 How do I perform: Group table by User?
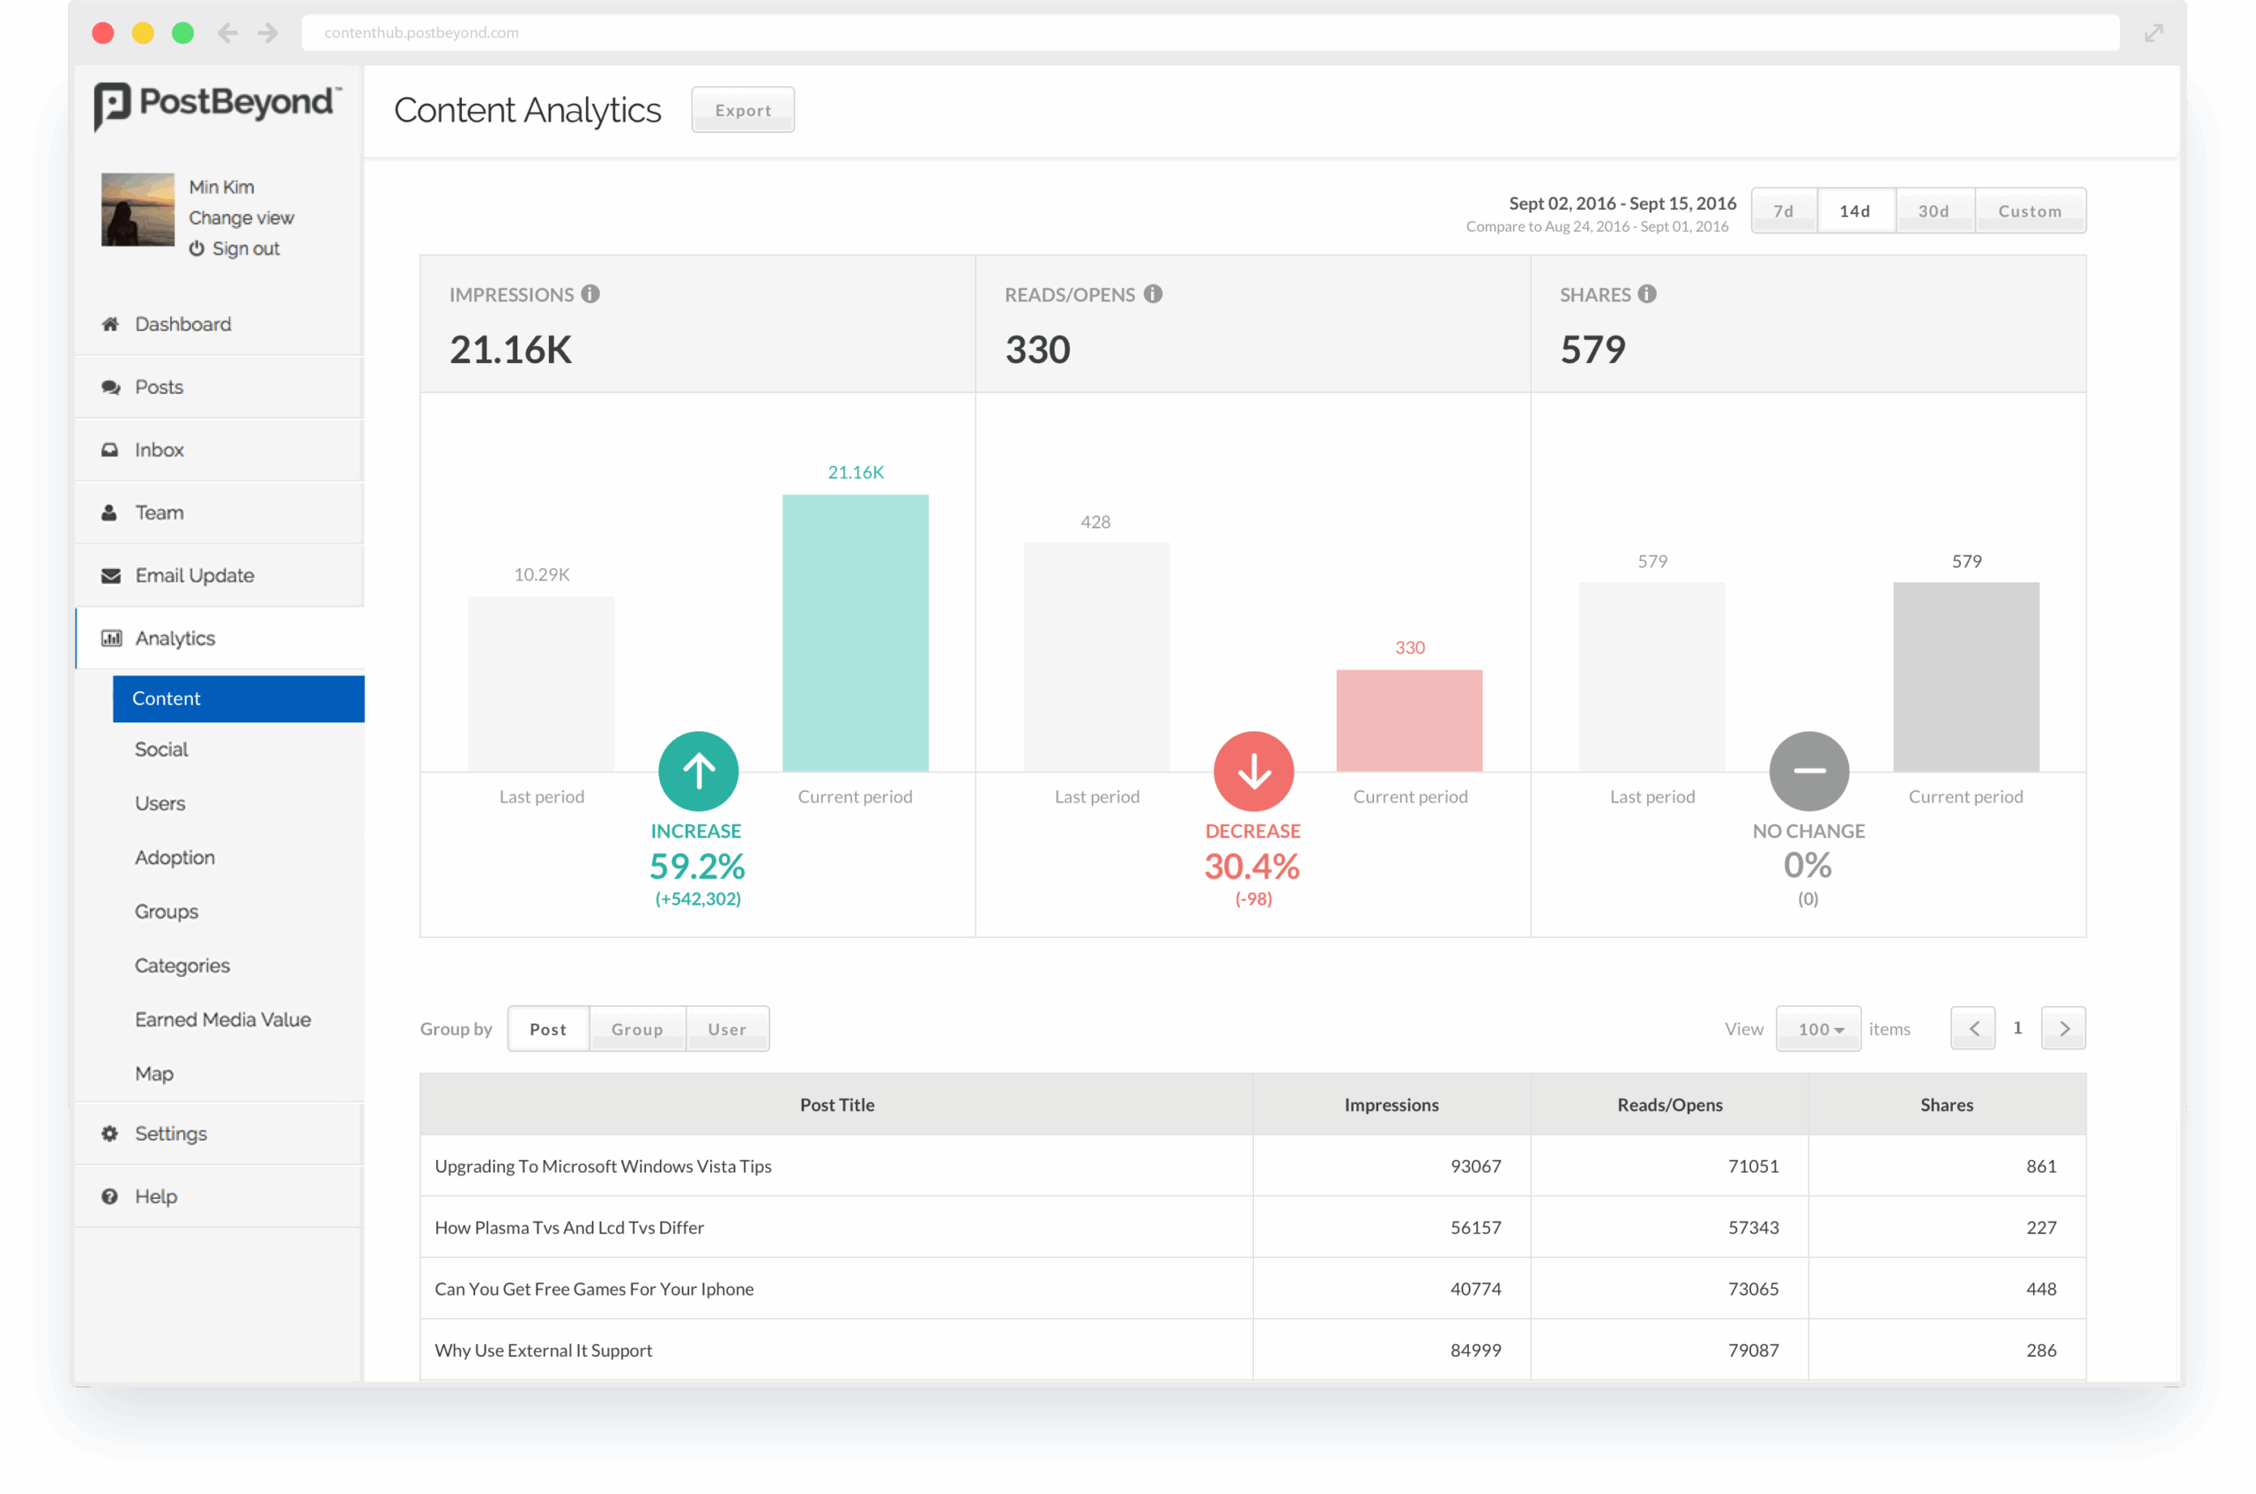pos(727,1029)
